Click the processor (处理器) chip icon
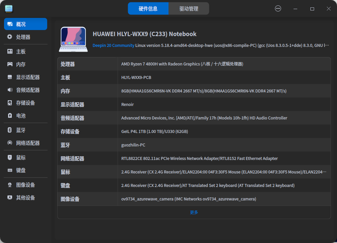This screenshot has width=337, height=243. click(10, 37)
